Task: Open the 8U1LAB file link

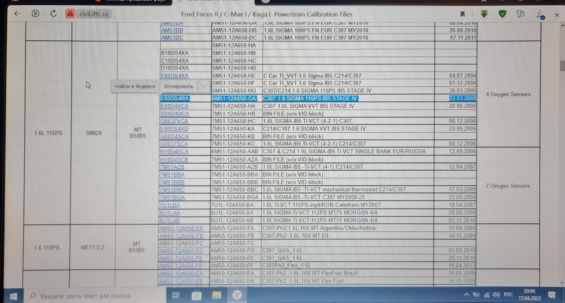Action: (x=169, y=220)
